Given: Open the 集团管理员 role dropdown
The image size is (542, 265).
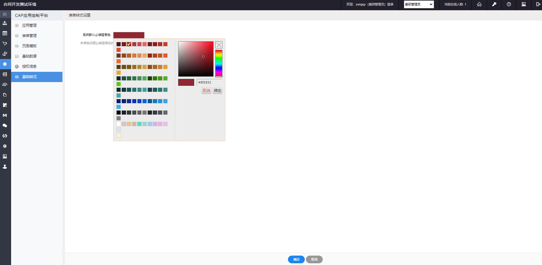Looking at the screenshot, I should point(419,4).
